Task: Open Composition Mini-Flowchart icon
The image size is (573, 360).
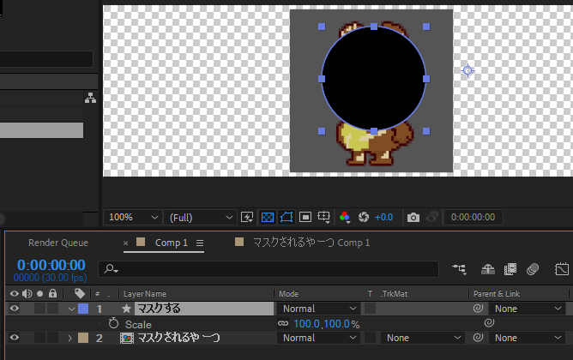Action: point(460,269)
